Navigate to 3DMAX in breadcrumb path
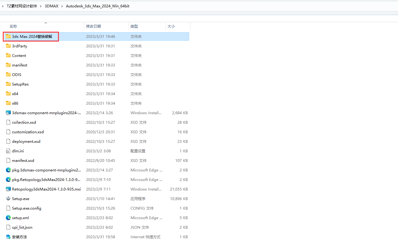Viewport: 398px width, 241px height. tap(52, 6)
